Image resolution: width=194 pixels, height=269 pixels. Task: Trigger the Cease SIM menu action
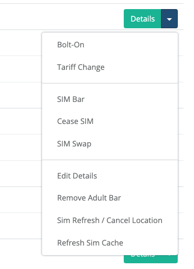coord(110,121)
